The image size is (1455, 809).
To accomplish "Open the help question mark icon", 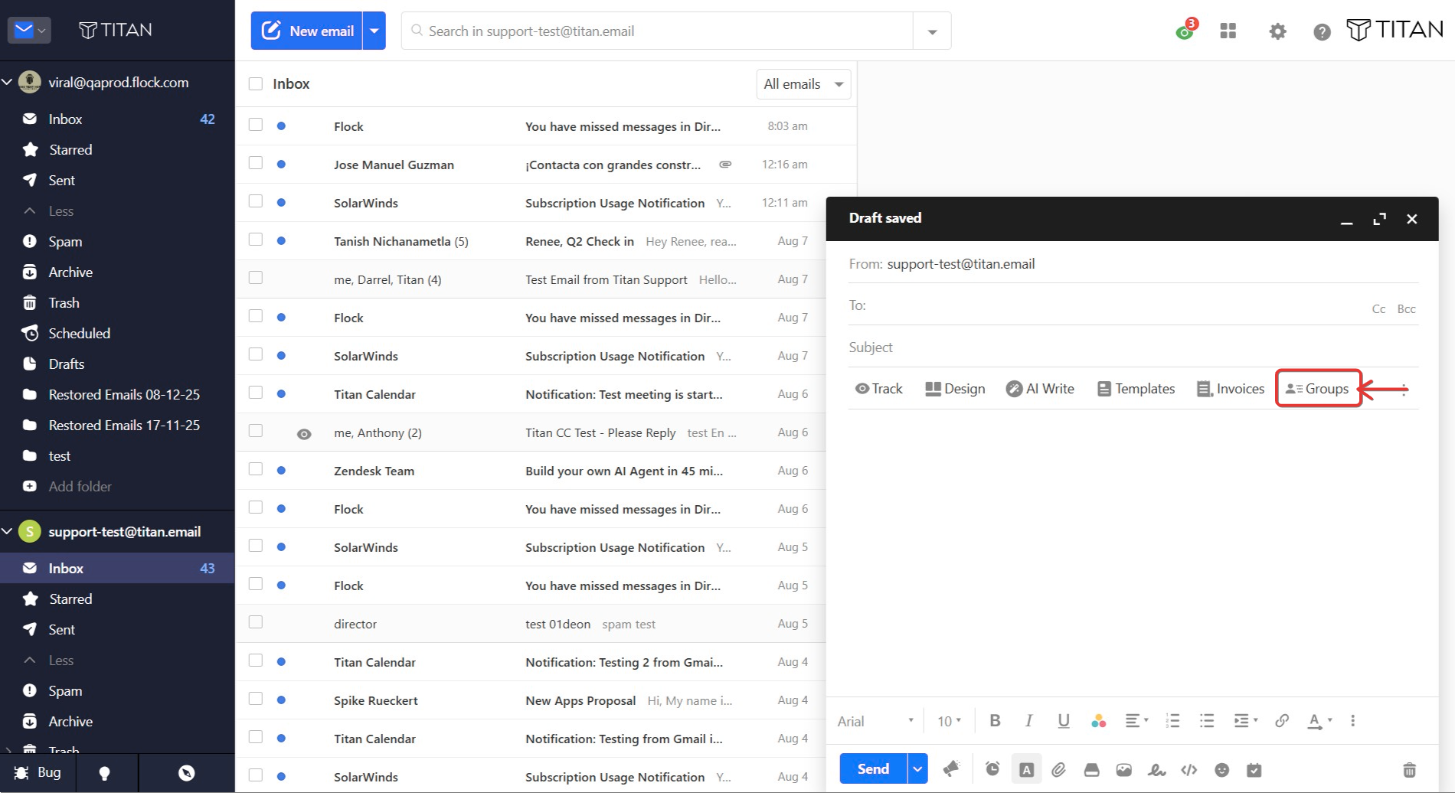I will pos(1322,31).
